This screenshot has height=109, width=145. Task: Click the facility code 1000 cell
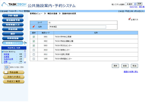[46, 59]
